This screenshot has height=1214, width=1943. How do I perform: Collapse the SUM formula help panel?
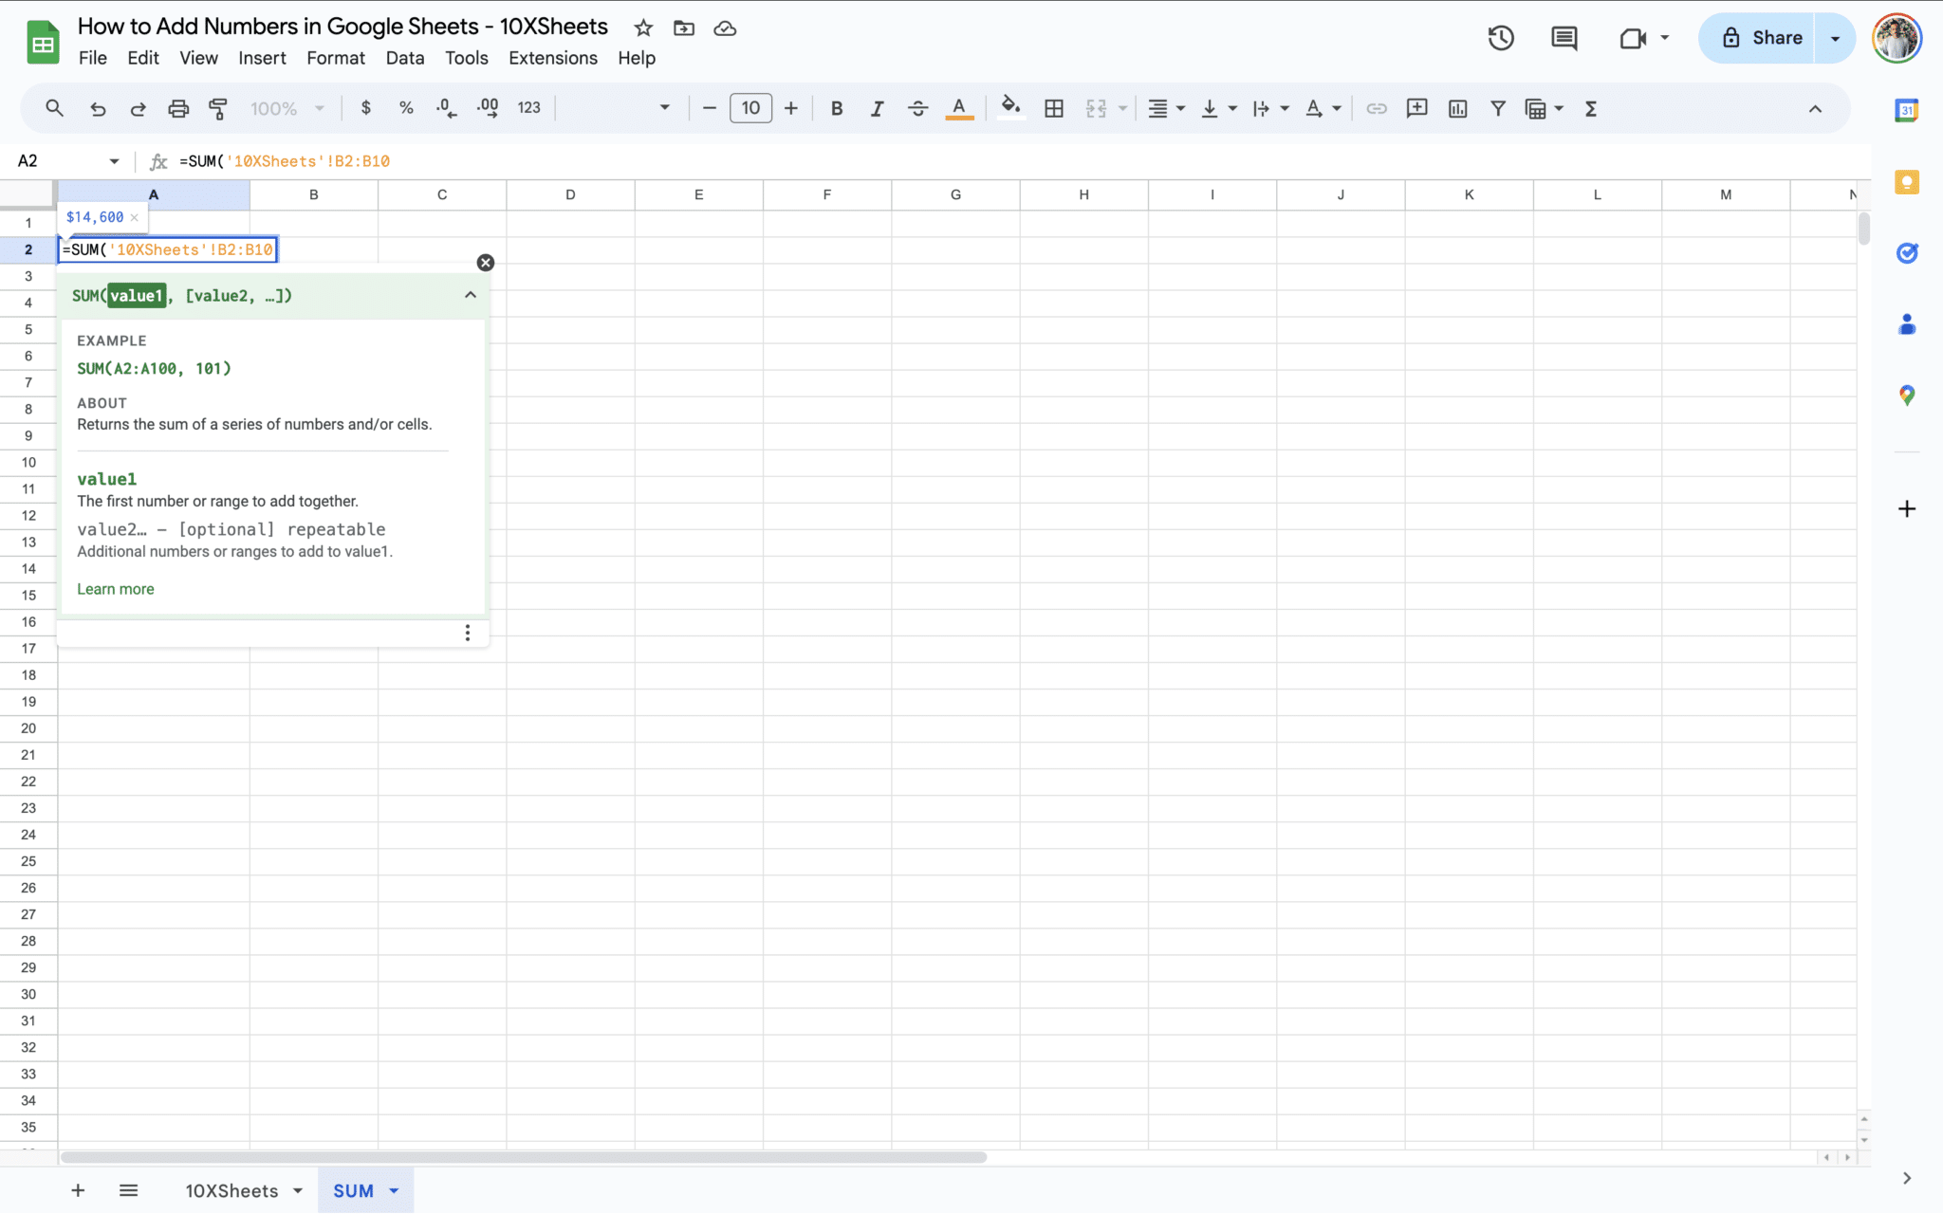click(x=471, y=295)
